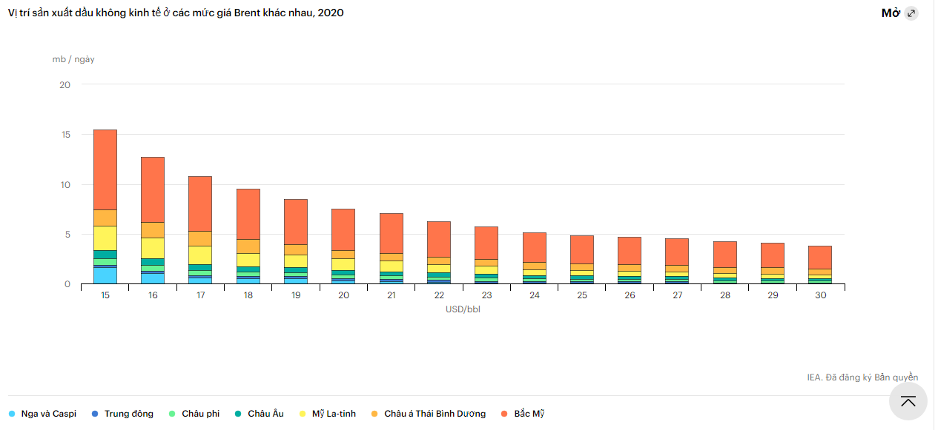Screen dimensions: 938x430
Task: Click the Mỹ La-tinh yellow segment at 15
Action: click(105, 238)
